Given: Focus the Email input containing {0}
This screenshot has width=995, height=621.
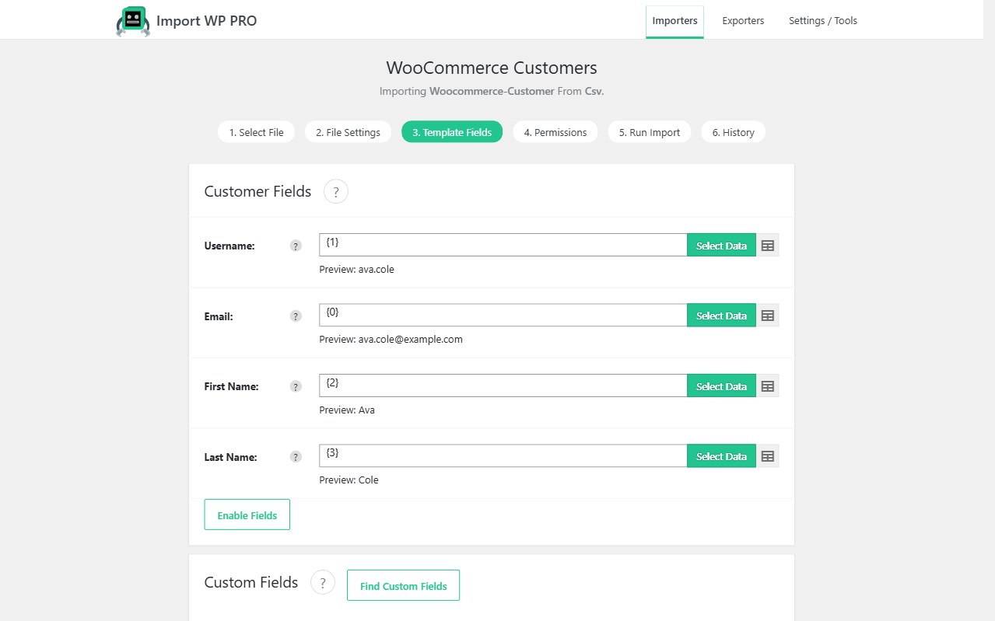Looking at the screenshot, I should [503, 315].
